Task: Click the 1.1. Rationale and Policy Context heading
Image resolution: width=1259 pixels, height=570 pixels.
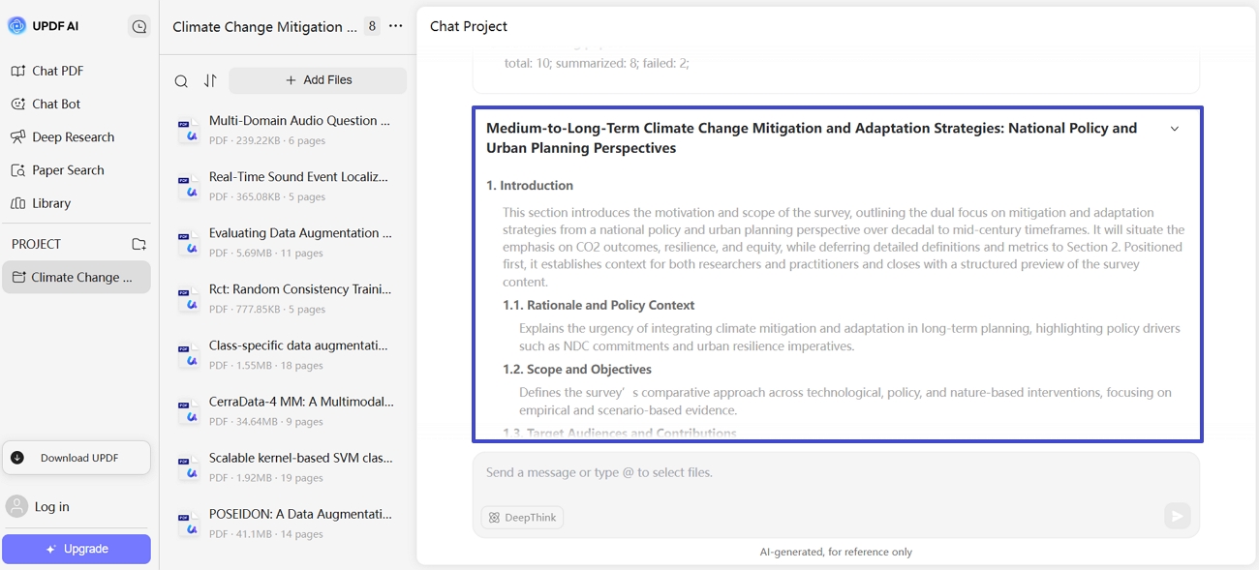Action: pyautogui.click(x=599, y=305)
